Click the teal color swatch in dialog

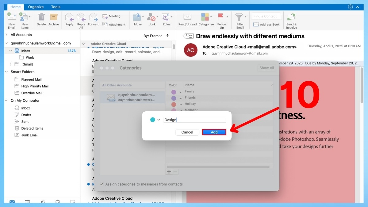point(153,120)
